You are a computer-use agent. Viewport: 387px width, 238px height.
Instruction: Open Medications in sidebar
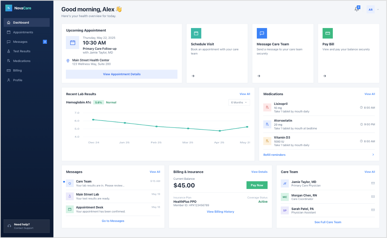[x=26, y=61]
